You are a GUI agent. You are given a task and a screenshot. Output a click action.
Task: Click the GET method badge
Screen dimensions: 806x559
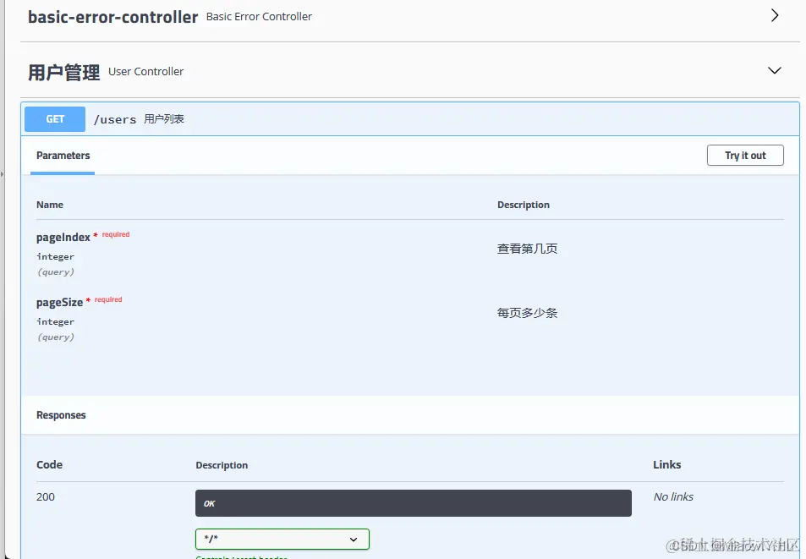[x=55, y=119]
